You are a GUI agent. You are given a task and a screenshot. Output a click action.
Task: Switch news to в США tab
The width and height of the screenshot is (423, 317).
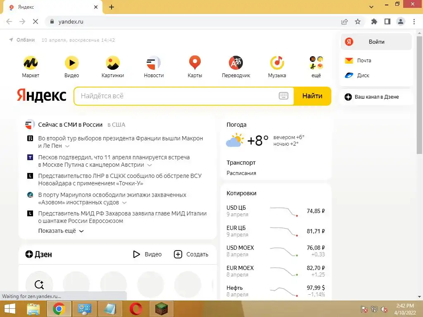pos(116,125)
